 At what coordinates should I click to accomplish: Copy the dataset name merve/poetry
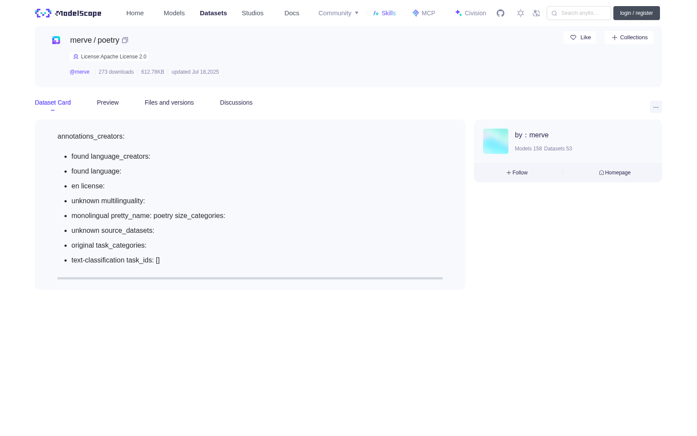point(125,40)
